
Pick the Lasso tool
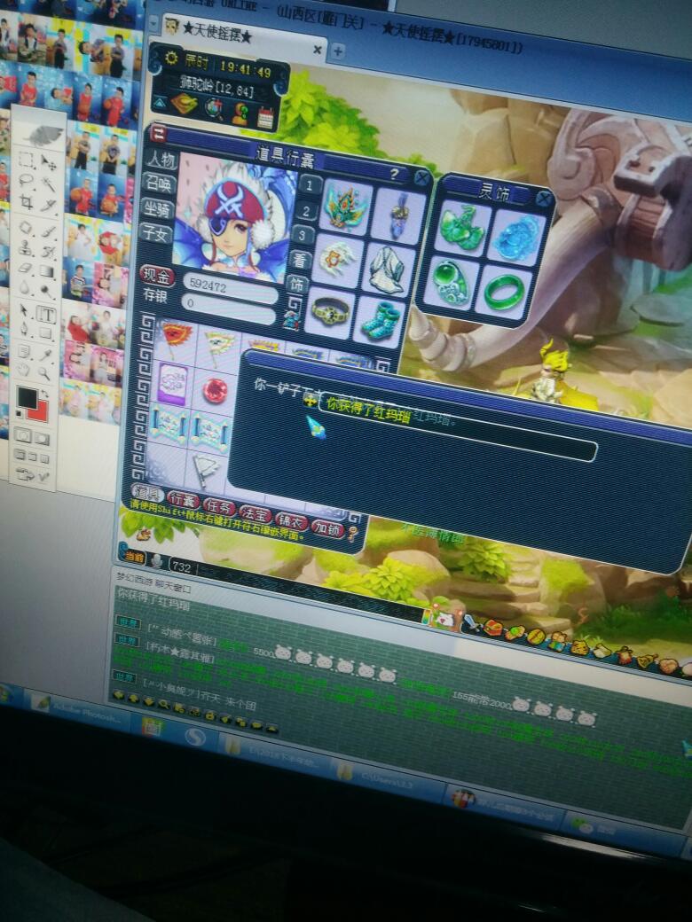click(x=26, y=182)
